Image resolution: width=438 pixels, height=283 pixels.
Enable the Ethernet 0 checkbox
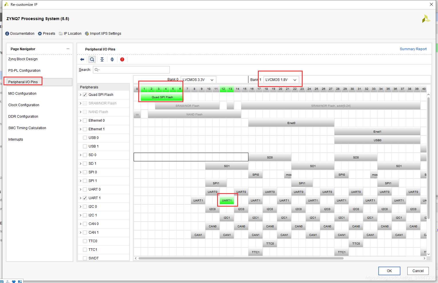(x=85, y=121)
